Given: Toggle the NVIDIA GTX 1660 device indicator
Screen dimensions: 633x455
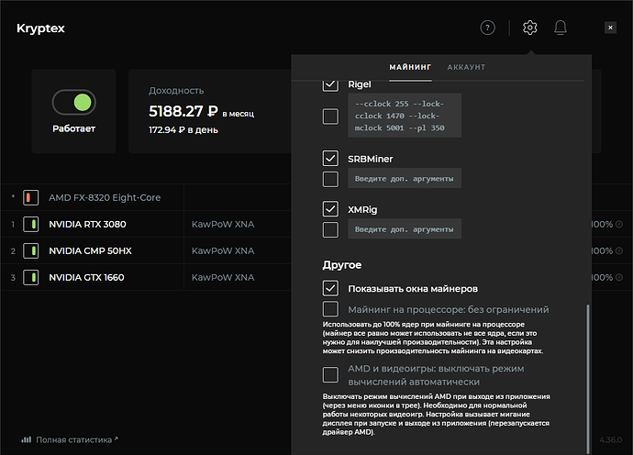Looking at the screenshot, I should [x=30, y=277].
